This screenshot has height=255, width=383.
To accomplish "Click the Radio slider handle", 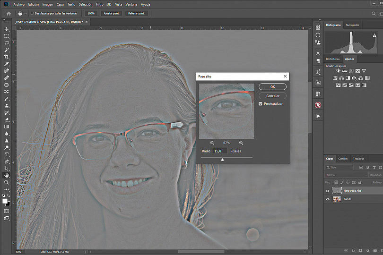I will 222,160.
